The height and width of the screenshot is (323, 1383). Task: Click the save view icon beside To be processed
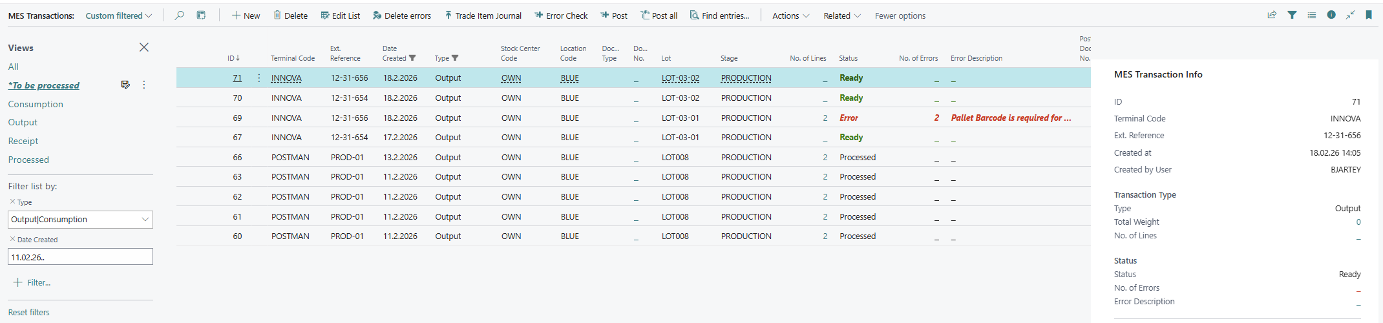(125, 85)
